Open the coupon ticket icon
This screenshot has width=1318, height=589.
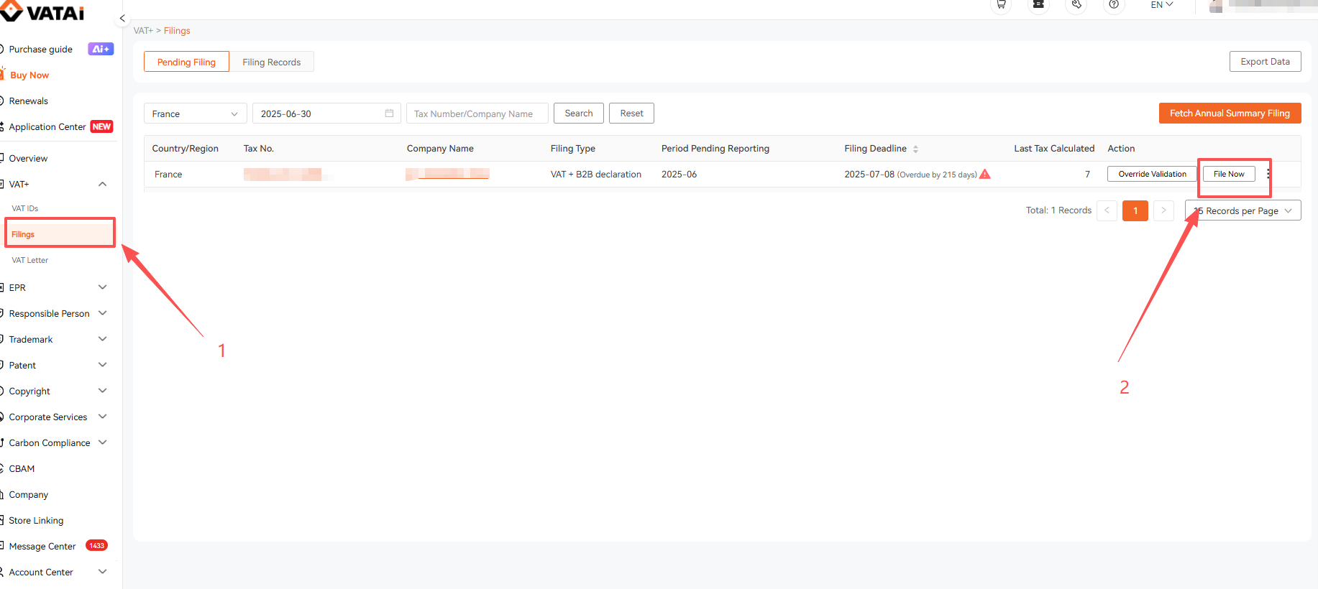(1038, 4)
